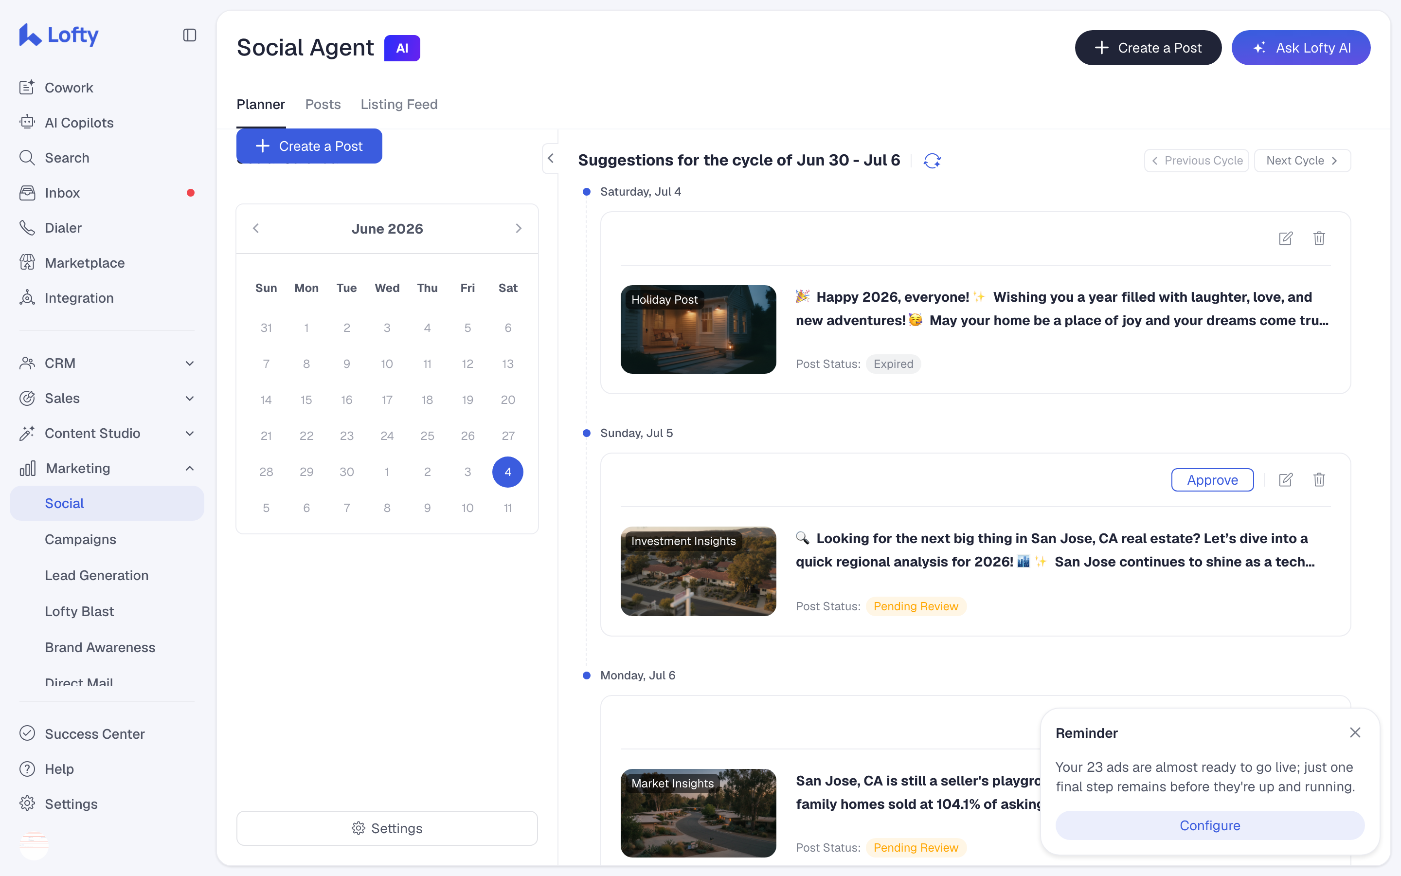Edit the Investment Insights post
This screenshot has width=1401, height=876.
tap(1285, 480)
